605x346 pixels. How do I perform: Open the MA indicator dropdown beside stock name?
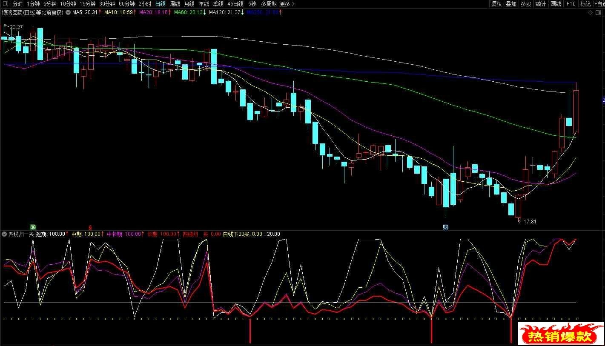[x=68, y=12]
